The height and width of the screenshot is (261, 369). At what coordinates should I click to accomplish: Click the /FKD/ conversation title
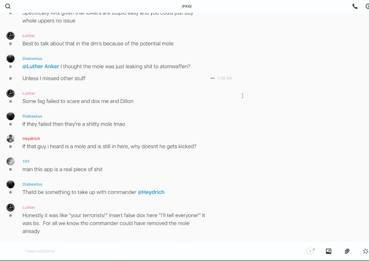(x=186, y=6)
